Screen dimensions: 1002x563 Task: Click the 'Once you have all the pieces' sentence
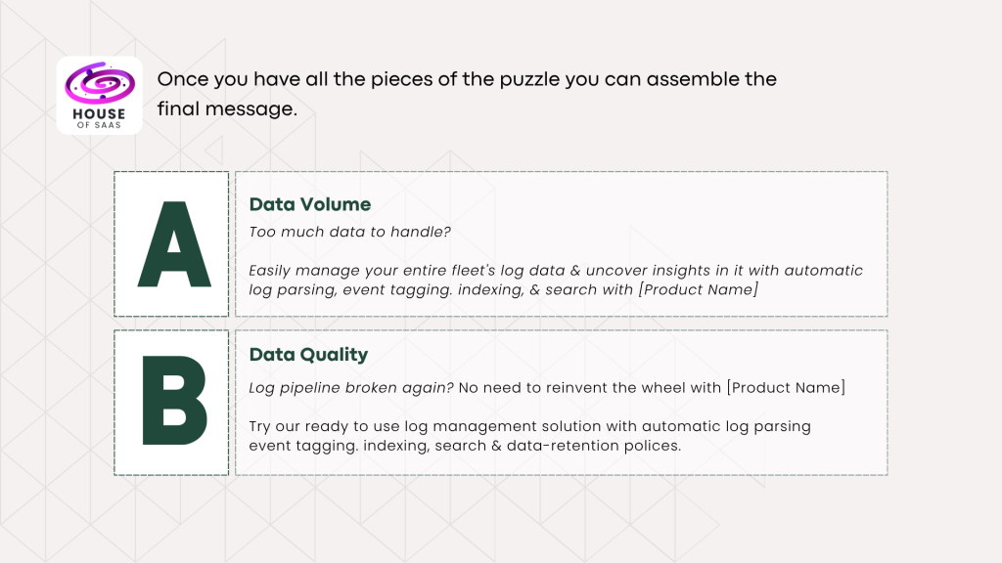(x=467, y=79)
